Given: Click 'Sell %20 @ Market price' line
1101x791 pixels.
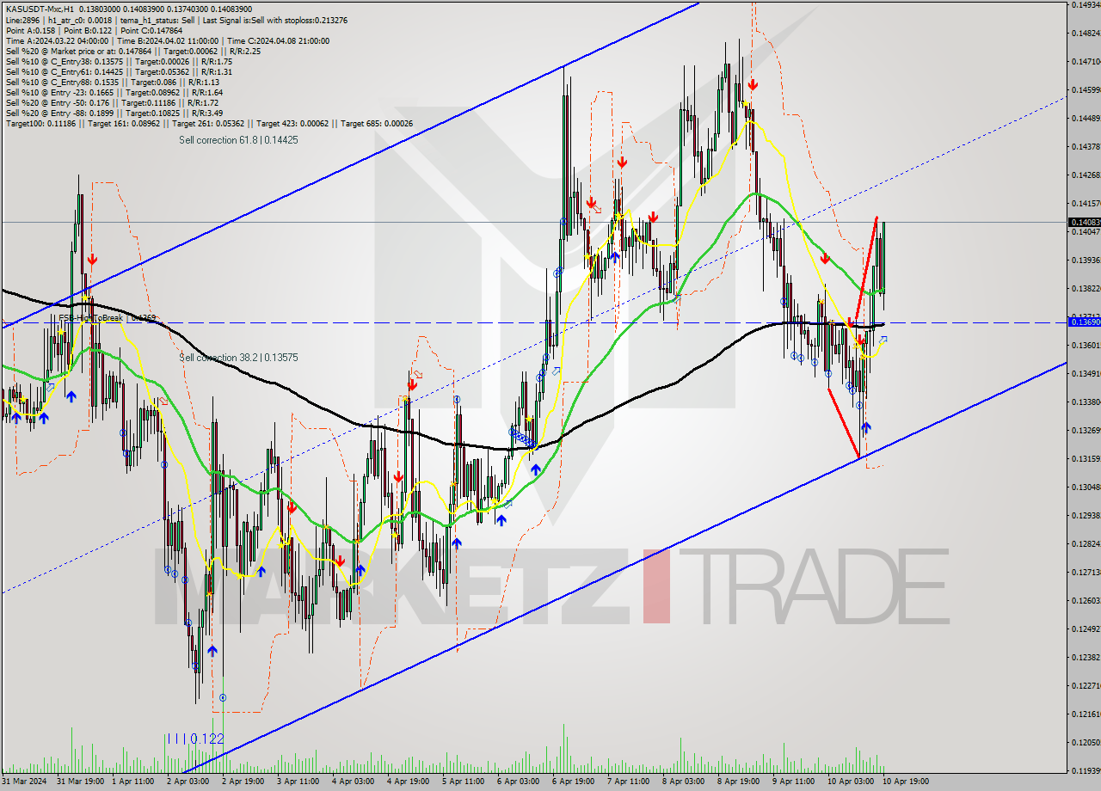Looking at the screenshot, I should pos(132,51).
